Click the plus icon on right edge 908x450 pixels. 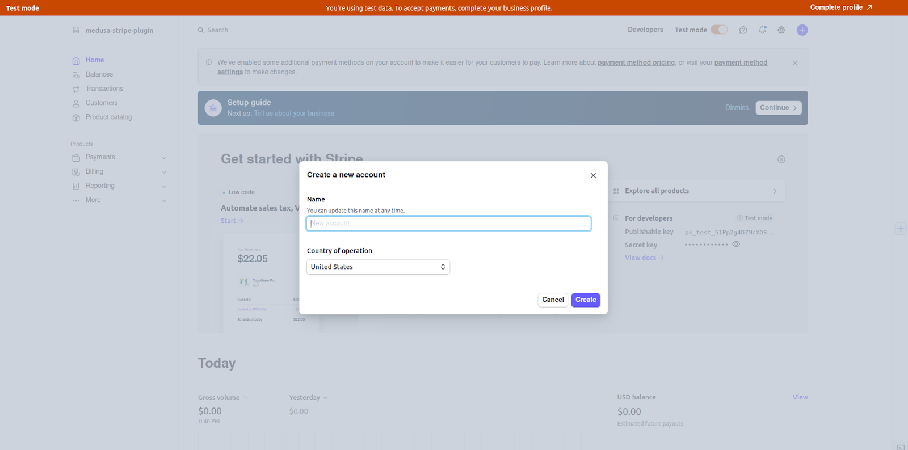pos(901,229)
